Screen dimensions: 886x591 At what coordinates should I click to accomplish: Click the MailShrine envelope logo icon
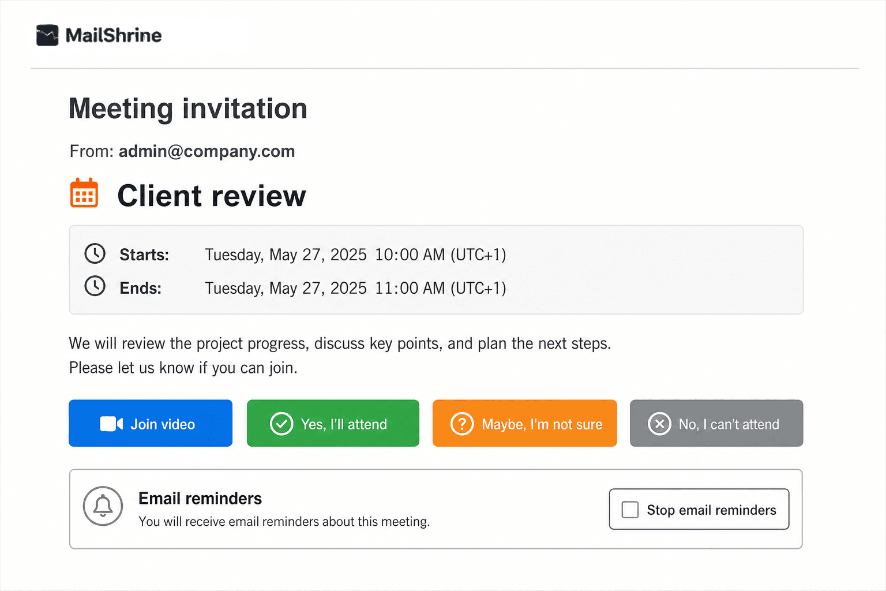(47, 35)
